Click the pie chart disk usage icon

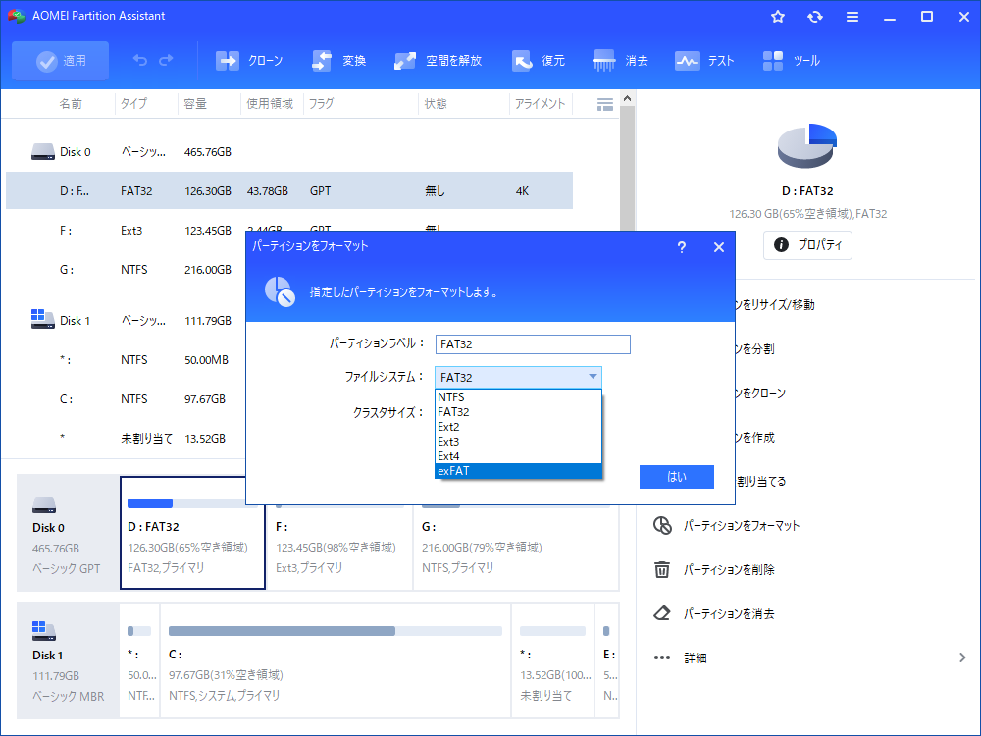pyautogui.click(x=807, y=145)
